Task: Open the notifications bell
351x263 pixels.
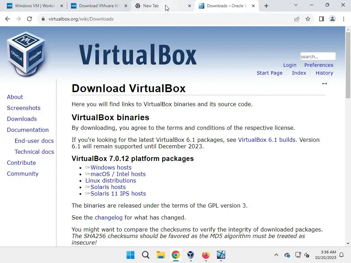Action: point(342,255)
